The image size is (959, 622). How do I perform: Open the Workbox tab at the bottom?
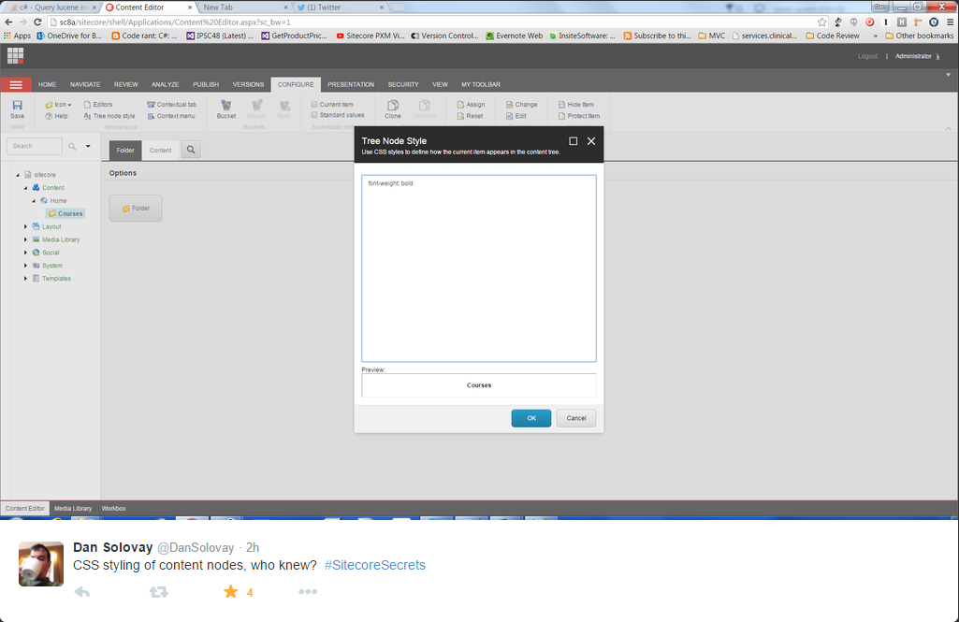pos(113,508)
